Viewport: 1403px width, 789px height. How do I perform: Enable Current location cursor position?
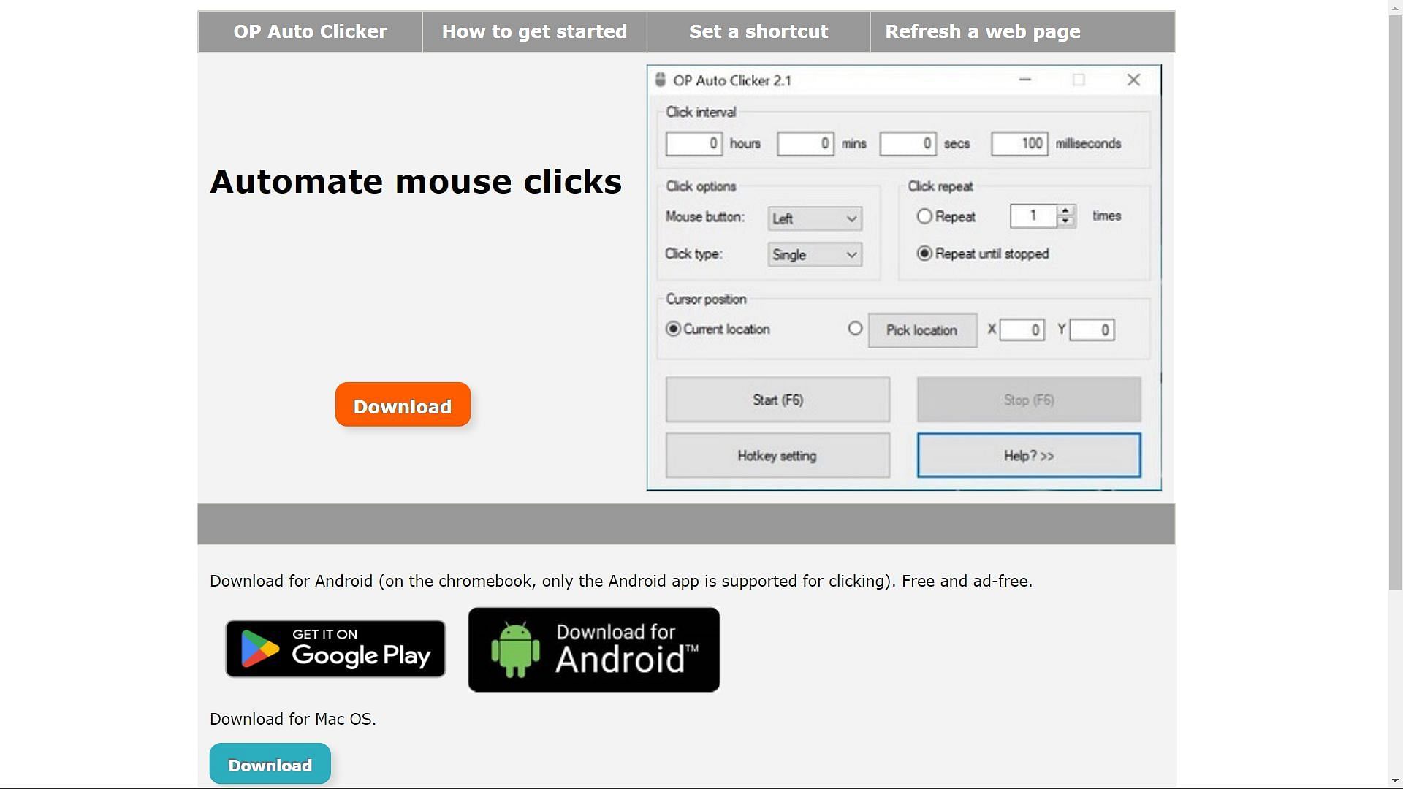672,329
